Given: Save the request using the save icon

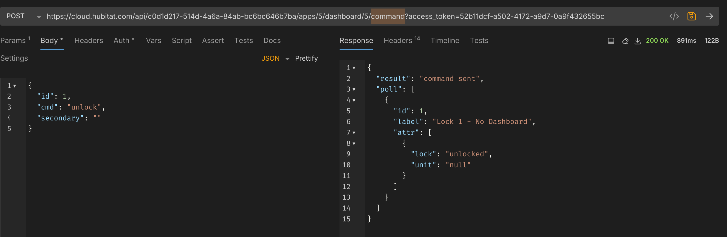Looking at the screenshot, I should click(691, 16).
